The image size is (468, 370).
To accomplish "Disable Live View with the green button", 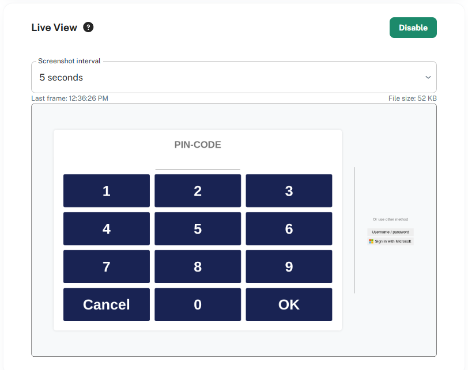I will click(413, 28).
